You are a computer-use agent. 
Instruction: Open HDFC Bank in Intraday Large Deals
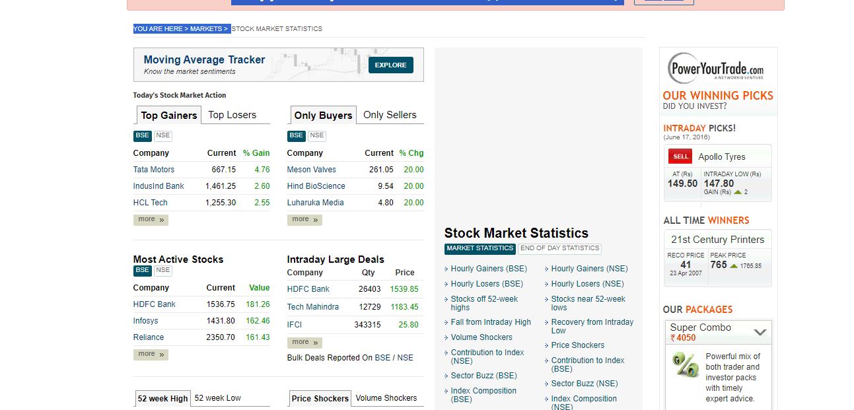tap(308, 289)
